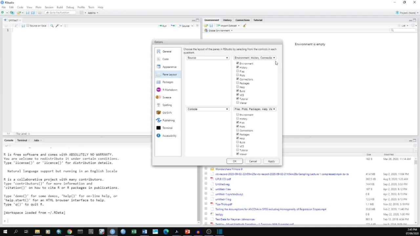Open Word from the taskbar
The image size is (420, 236).
coord(144,232)
